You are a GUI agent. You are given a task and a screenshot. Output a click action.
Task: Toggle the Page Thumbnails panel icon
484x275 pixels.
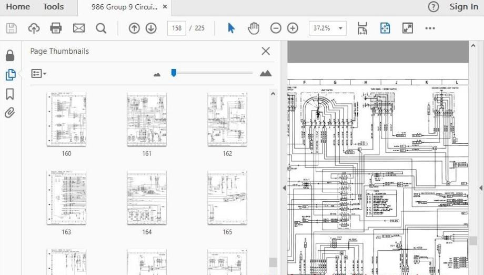[10, 75]
